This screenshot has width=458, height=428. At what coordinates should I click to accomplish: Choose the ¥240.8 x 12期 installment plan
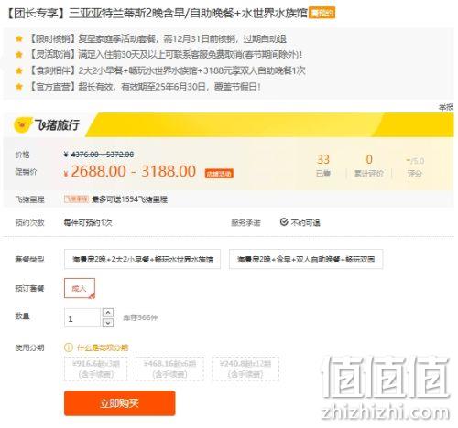click(245, 369)
